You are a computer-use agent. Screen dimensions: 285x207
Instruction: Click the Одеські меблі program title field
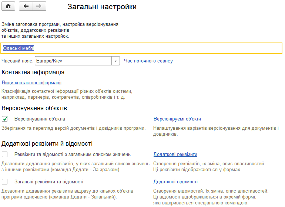pyautogui.click(x=141, y=48)
